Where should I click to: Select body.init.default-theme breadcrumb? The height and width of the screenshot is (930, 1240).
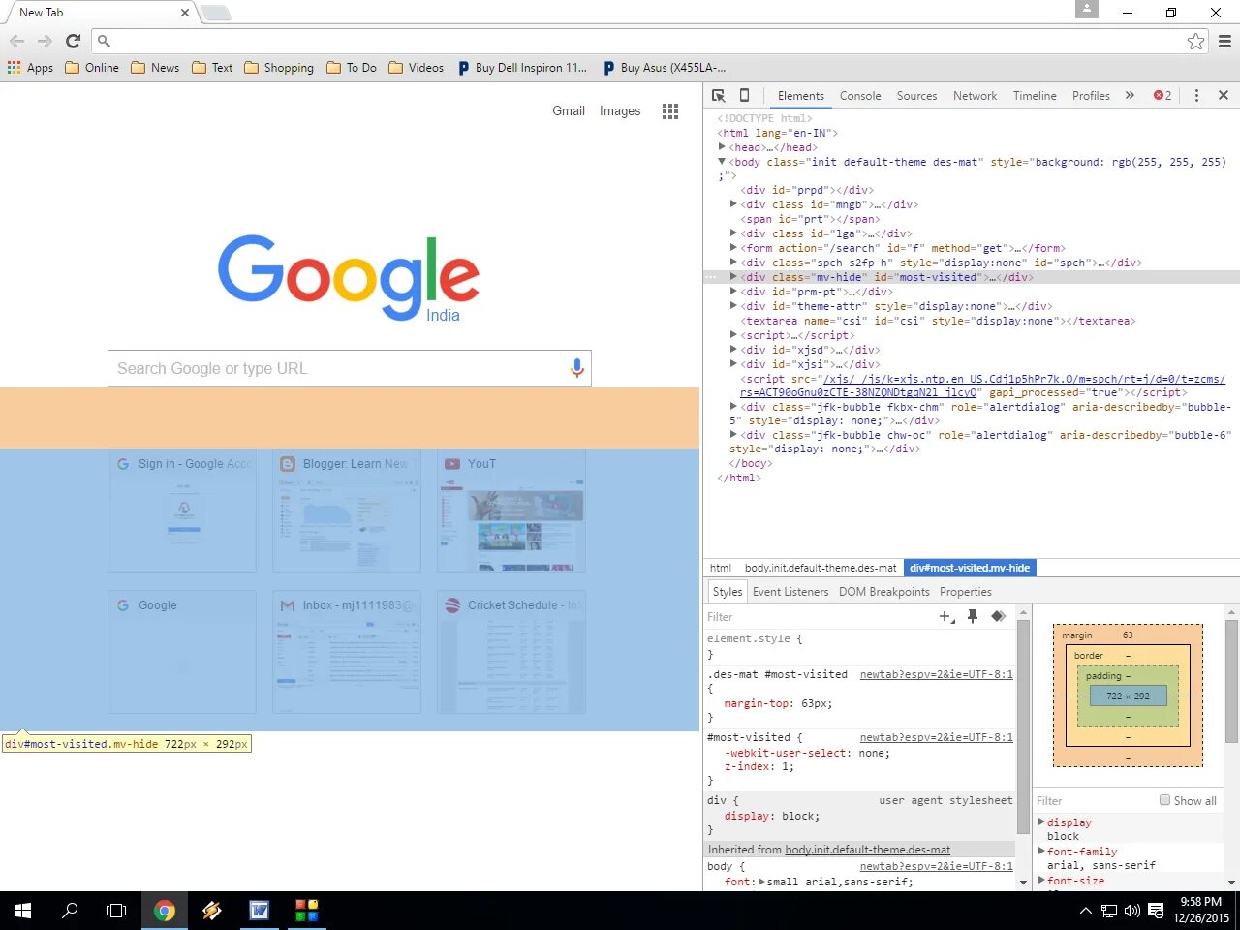click(x=821, y=568)
